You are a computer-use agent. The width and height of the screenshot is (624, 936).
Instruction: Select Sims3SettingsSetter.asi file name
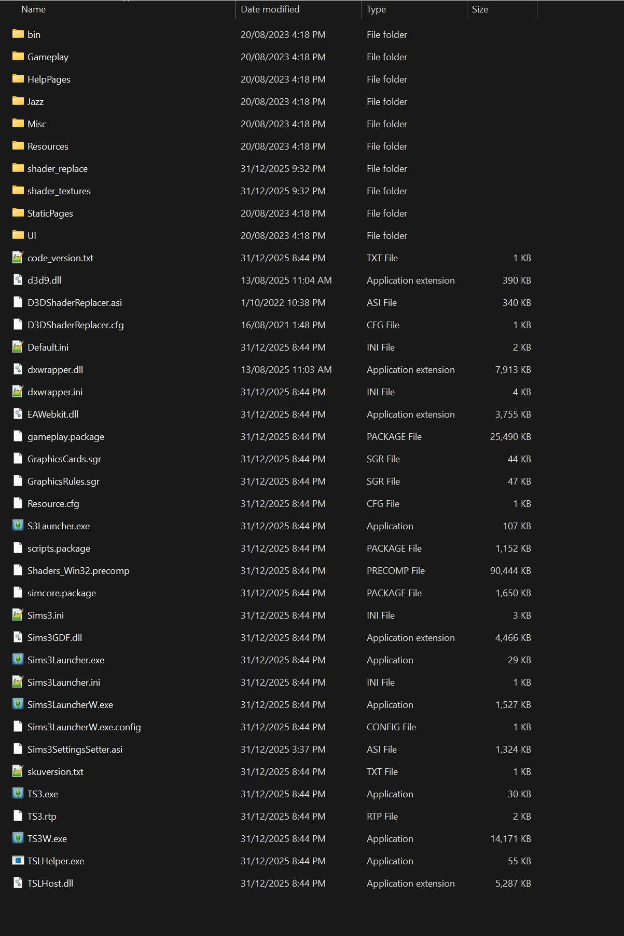click(75, 749)
